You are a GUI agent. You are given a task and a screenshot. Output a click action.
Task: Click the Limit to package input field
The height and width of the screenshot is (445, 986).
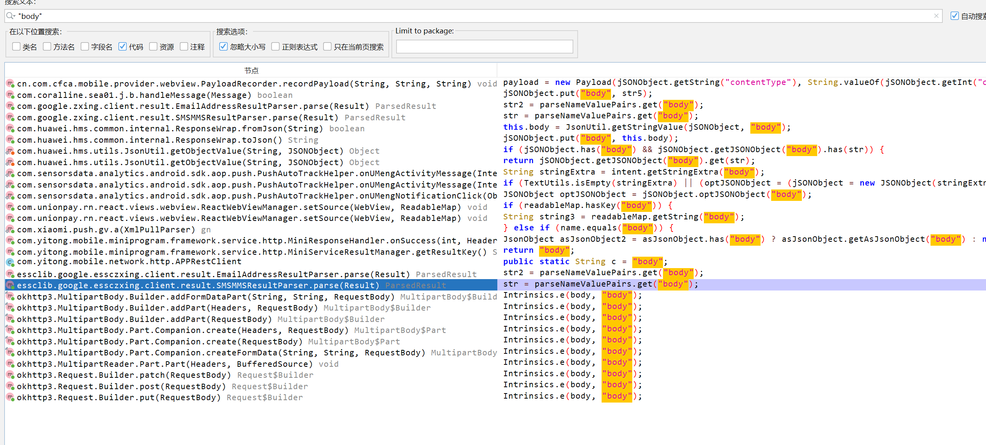tap(484, 47)
